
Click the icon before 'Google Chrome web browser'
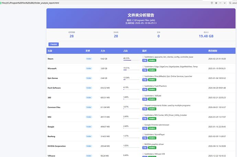(x=143, y=125)
